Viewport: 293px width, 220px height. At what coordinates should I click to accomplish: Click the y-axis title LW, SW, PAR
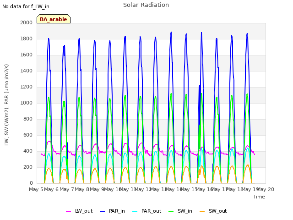pyautogui.click(x=6, y=105)
